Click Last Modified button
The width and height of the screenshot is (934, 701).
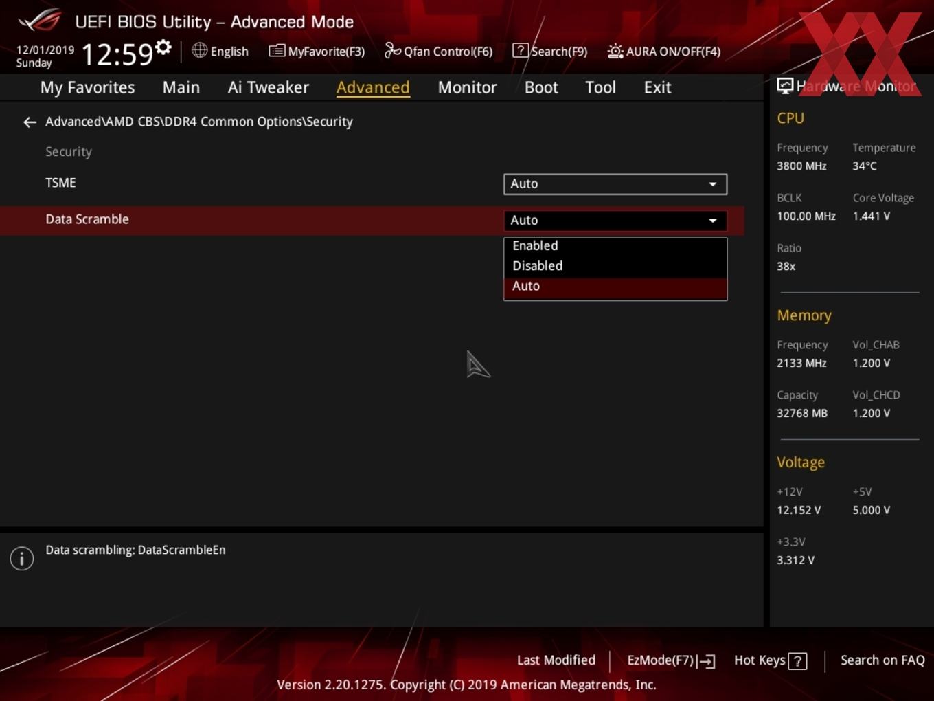(556, 660)
